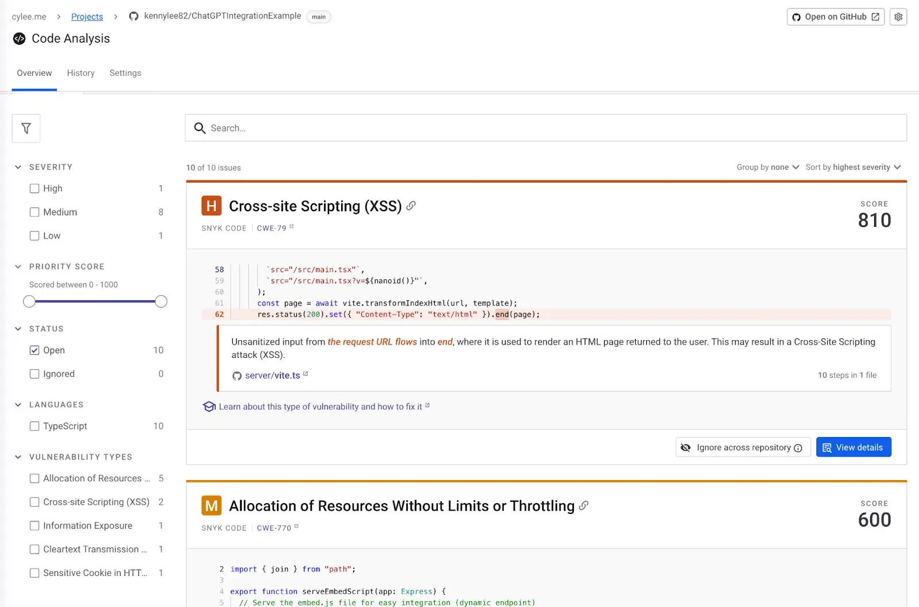Click the High severity badge icon
The width and height of the screenshot is (919, 607).
211,206
